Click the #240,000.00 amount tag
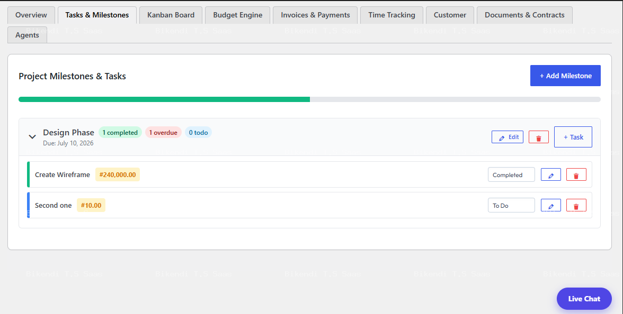The height and width of the screenshot is (314, 623). click(x=118, y=175)
